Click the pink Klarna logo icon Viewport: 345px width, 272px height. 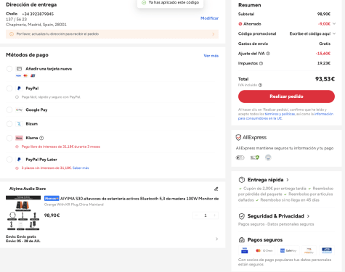point(19,138)
